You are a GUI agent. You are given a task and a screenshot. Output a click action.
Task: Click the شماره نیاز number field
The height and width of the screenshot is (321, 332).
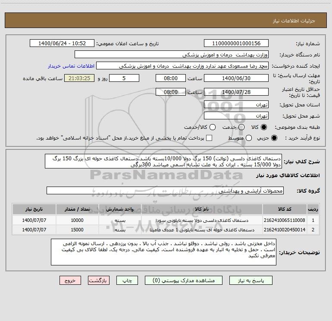(x=236, y=44)
